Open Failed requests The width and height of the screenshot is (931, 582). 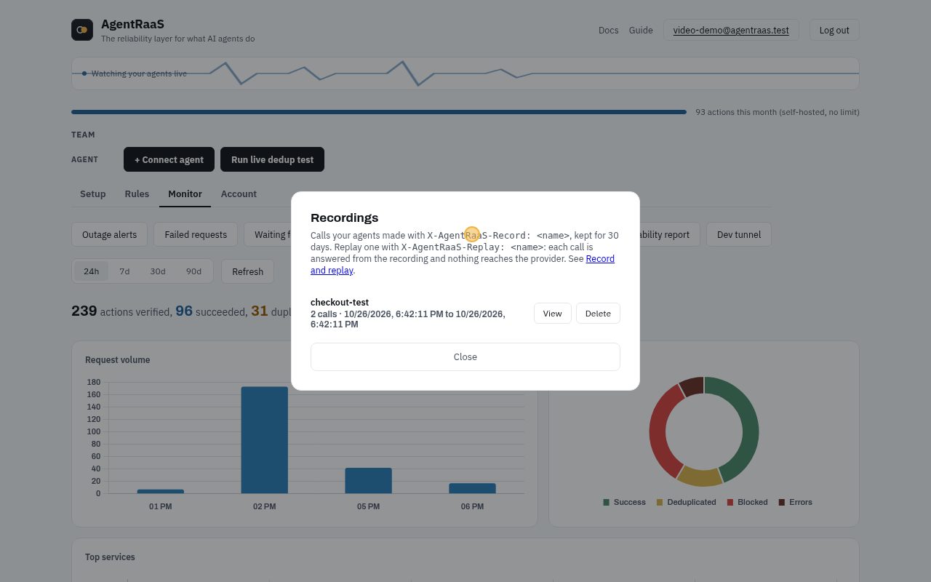pyautogui.click(x=196, y=235)
